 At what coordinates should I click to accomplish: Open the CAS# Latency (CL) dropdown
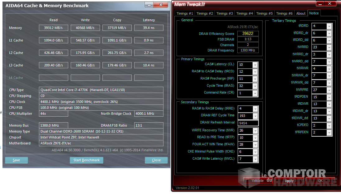click(255, 65)
